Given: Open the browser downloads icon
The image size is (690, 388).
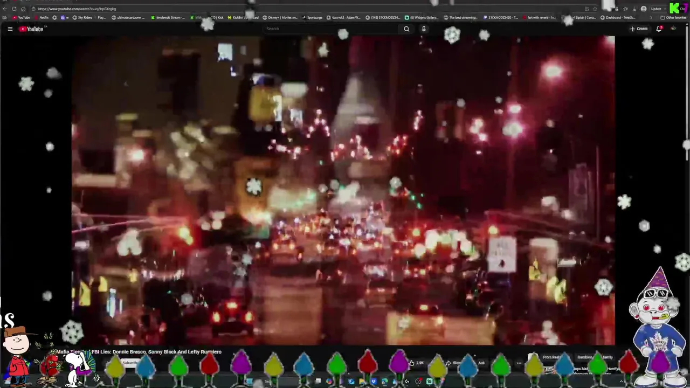Looking at the screenshot, I should coord(634,9).
